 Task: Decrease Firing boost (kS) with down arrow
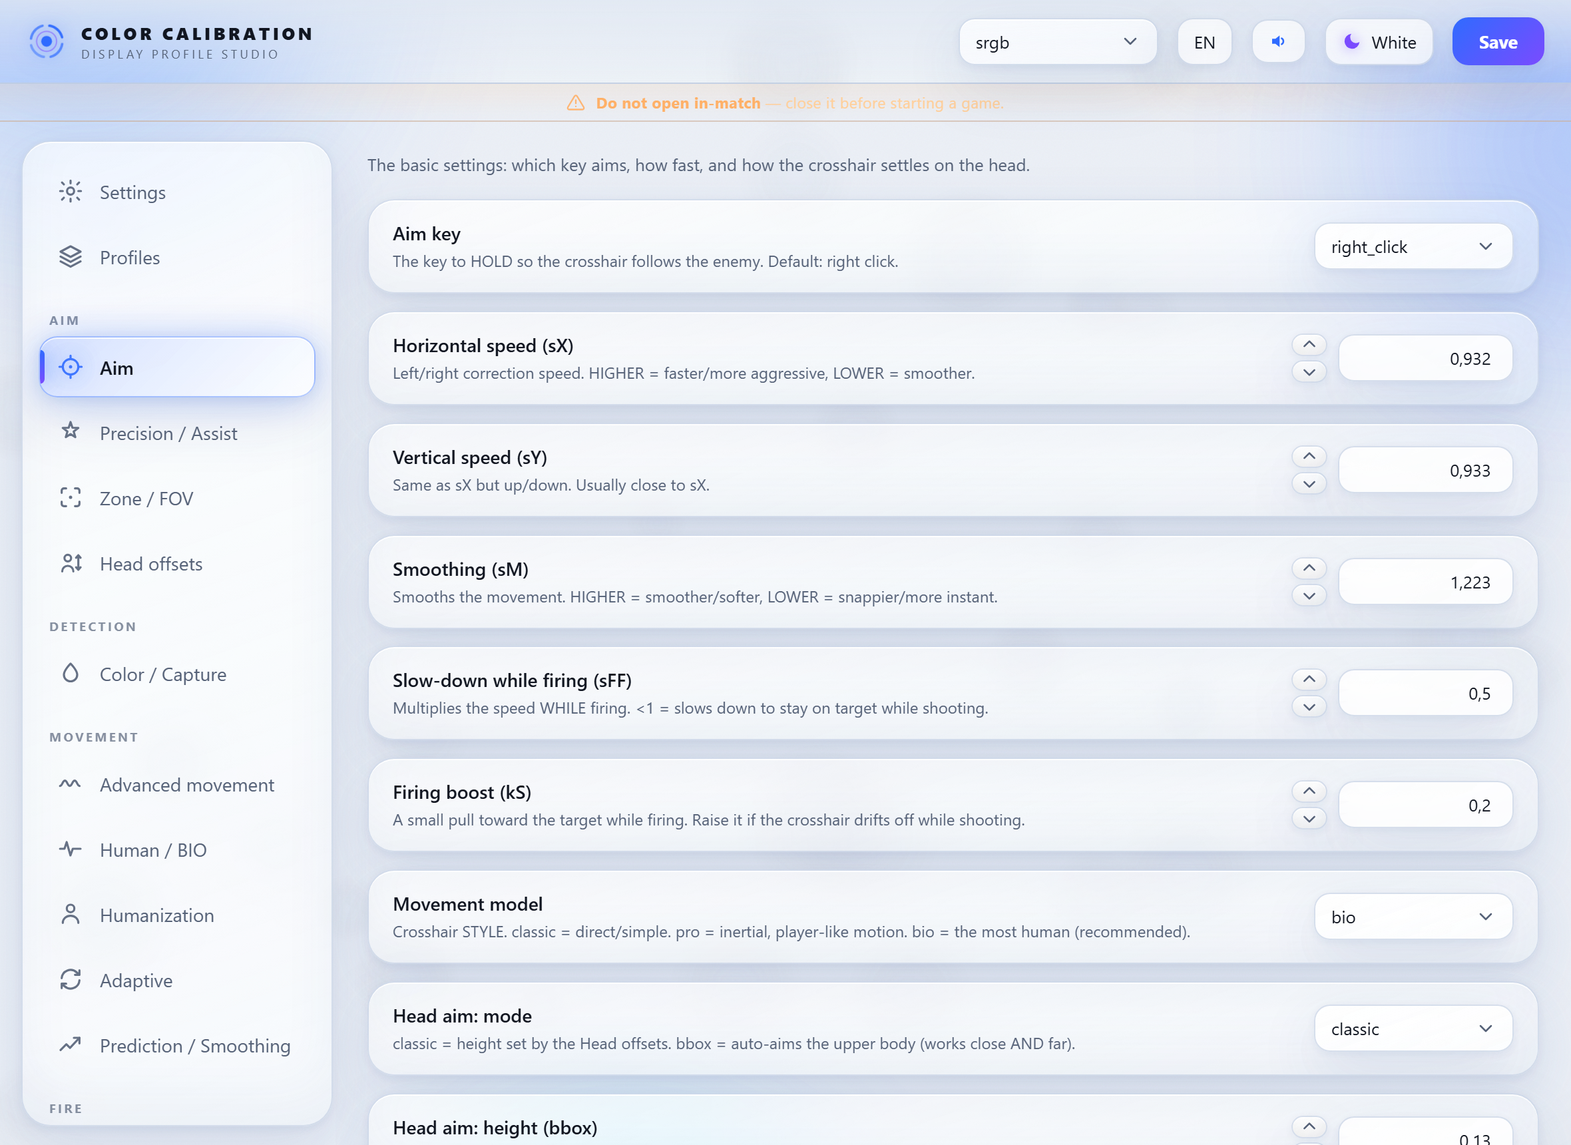tap(1309, 819)
